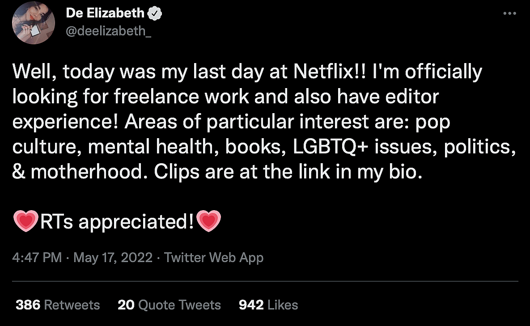Click the May 17, 2022 date

click(x=113, y=258)
